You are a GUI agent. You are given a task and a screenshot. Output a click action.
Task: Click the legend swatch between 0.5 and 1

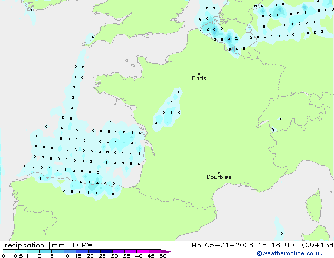21,251
